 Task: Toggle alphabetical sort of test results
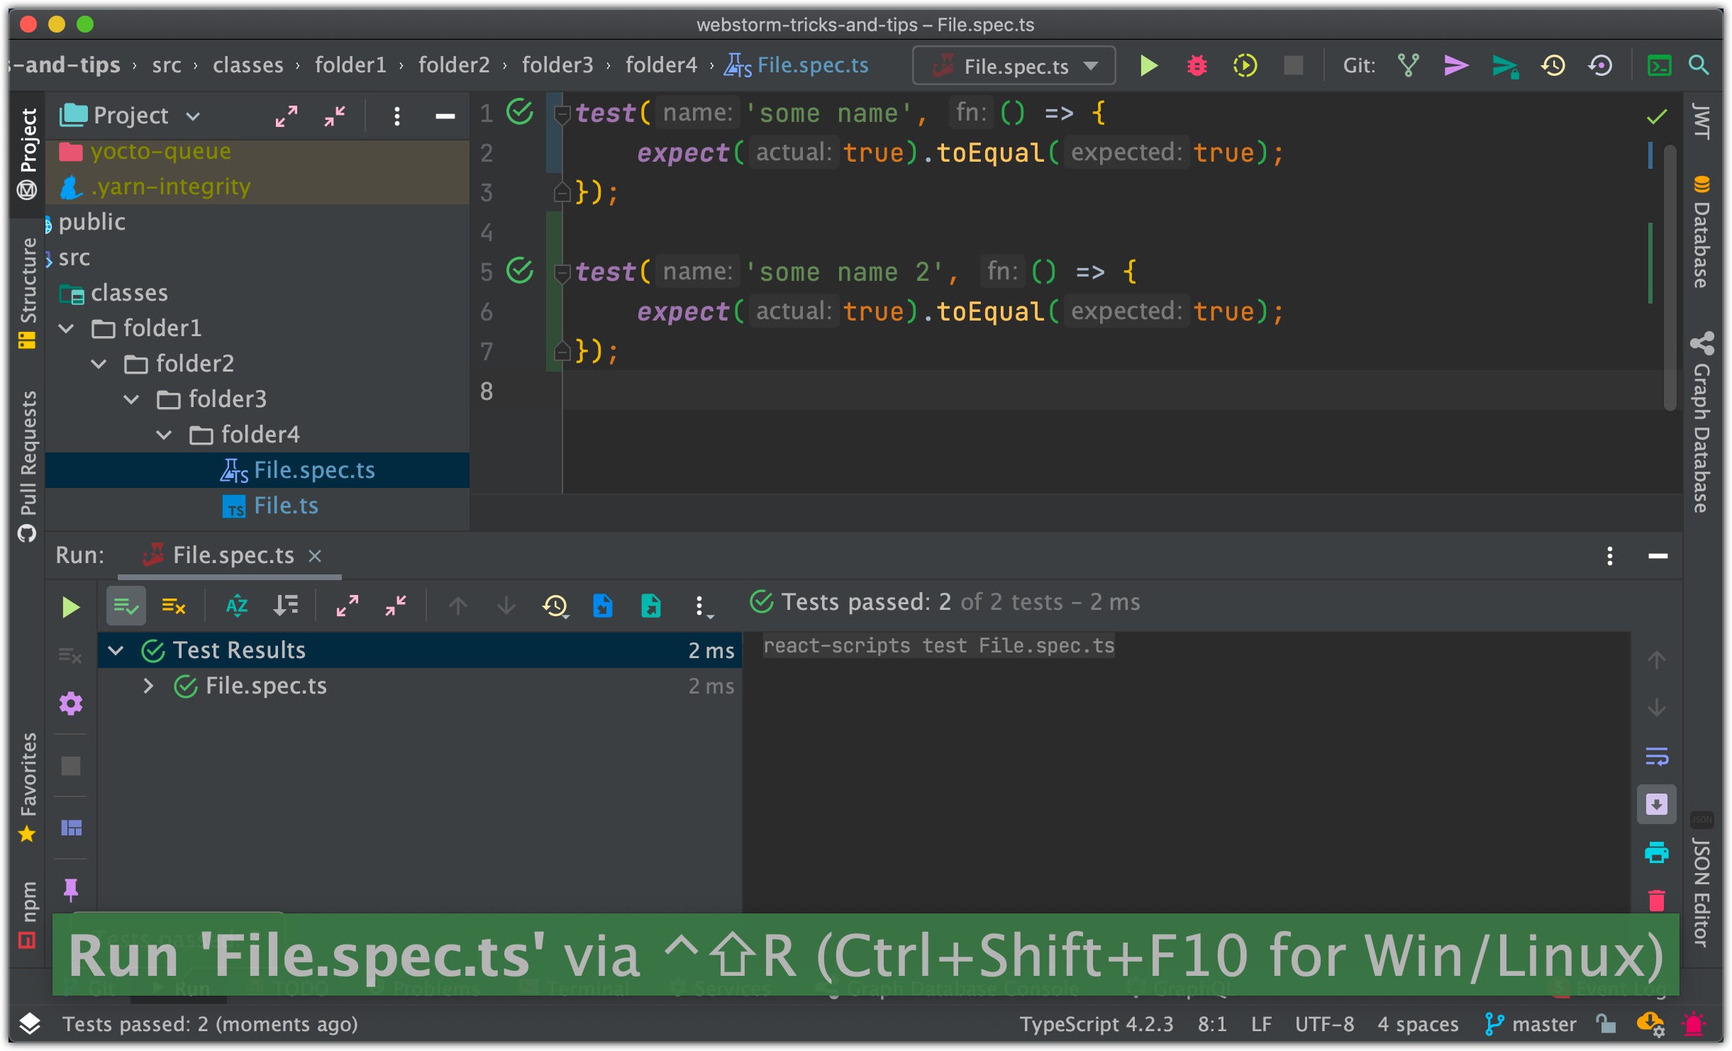(x=236, y=606)
